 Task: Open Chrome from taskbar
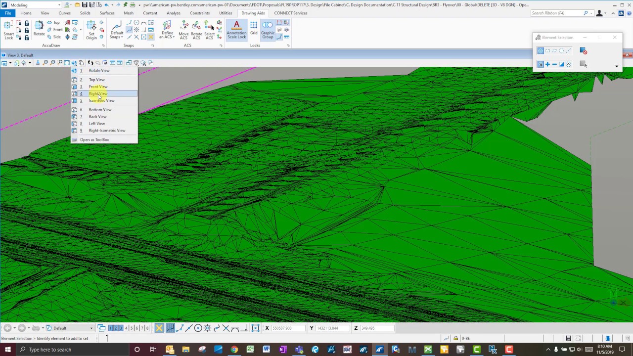[x=234, y=350]
